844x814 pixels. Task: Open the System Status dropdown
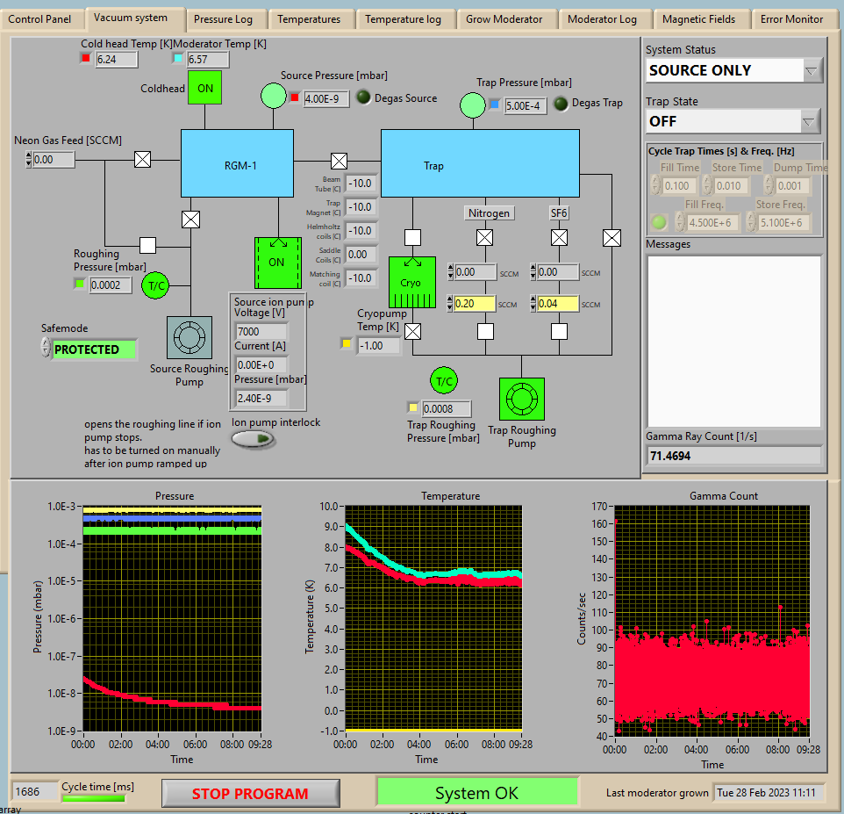[812, 70]
